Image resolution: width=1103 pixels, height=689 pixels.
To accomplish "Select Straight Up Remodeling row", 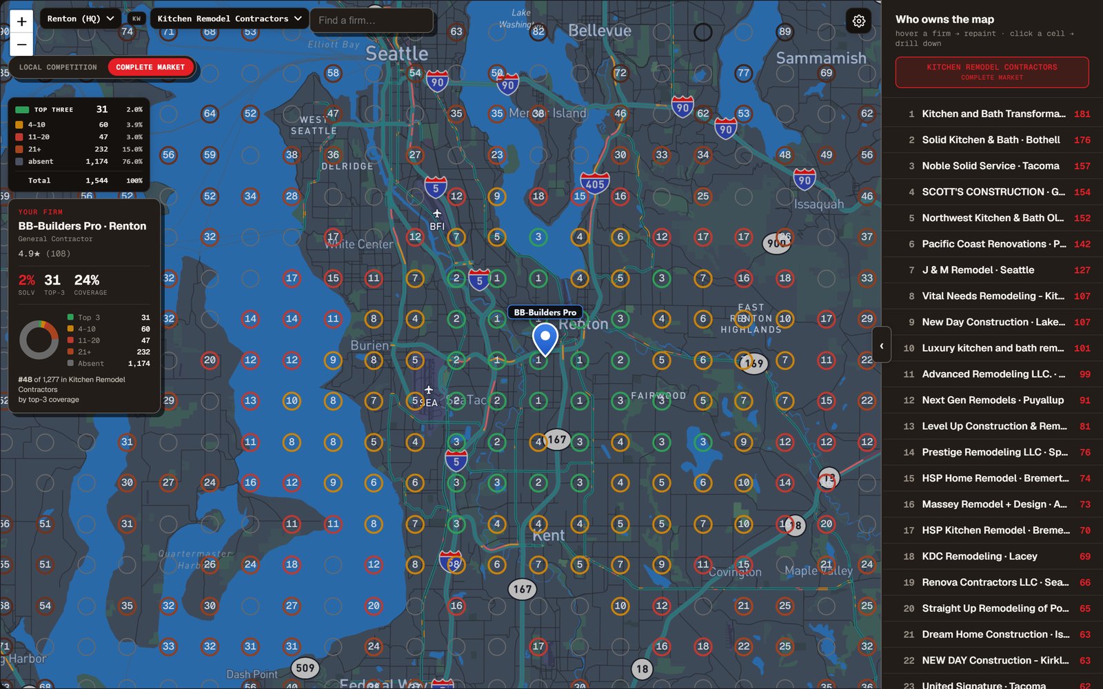I will click(993, 608).
